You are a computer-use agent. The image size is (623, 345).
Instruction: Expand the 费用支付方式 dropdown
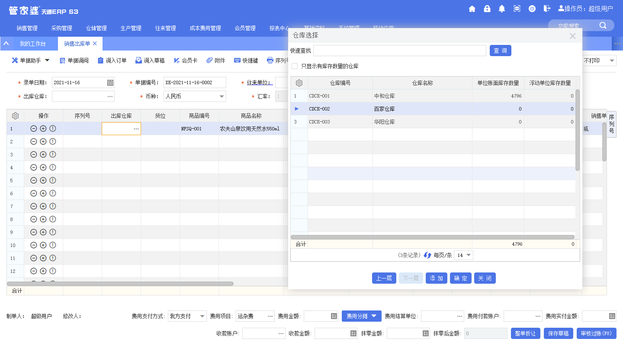[202, 316]
